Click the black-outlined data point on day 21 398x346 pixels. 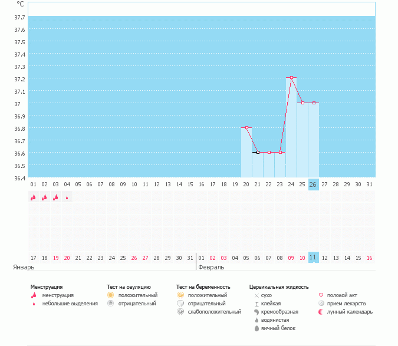258,152
